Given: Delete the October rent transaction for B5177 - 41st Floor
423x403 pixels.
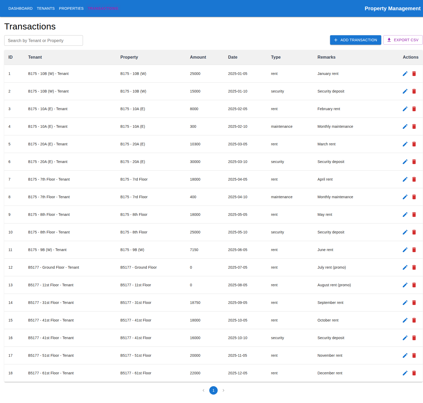Looking at the screenshot, I should click(x=414, y=320).
